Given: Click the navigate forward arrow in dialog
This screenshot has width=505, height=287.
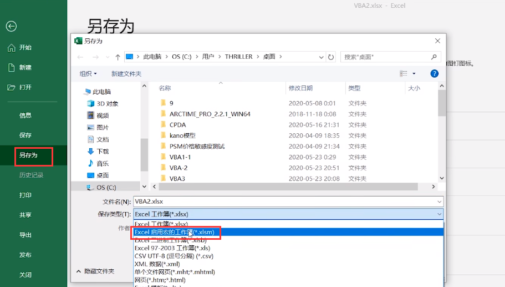Looking at the screenshot, I should pos(96,57).
